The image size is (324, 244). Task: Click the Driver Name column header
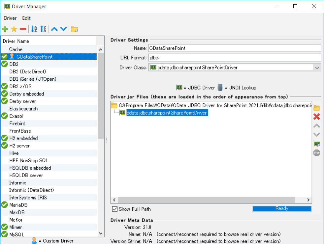coord(16,41)
